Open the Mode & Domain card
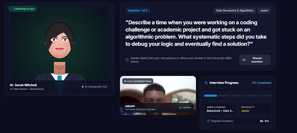The image size is (297, 133). click(x=221, y=109)
